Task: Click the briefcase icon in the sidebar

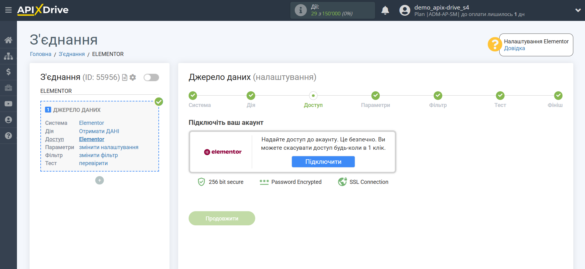Action: coord(8,88)
